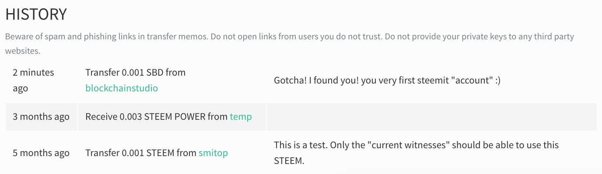Click the word "websites." ending the warning

point(23,51)
